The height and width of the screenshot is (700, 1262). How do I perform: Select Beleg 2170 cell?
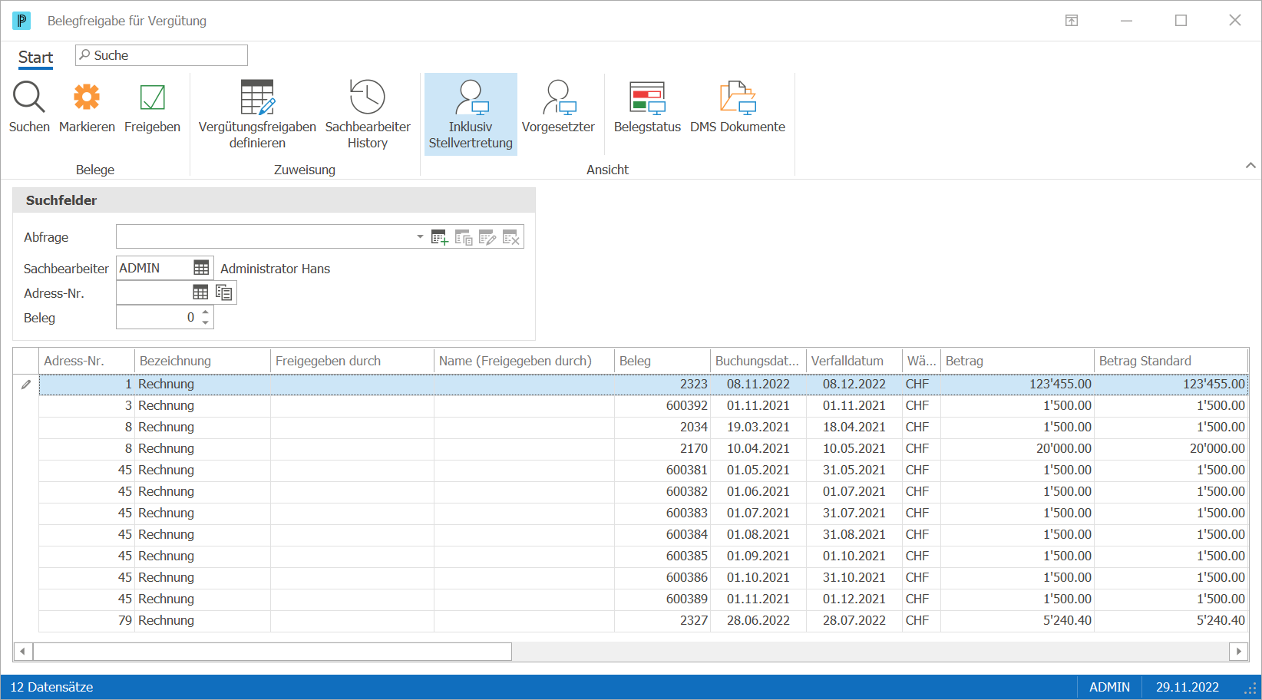pyautogui.click(x=662, y=448)
